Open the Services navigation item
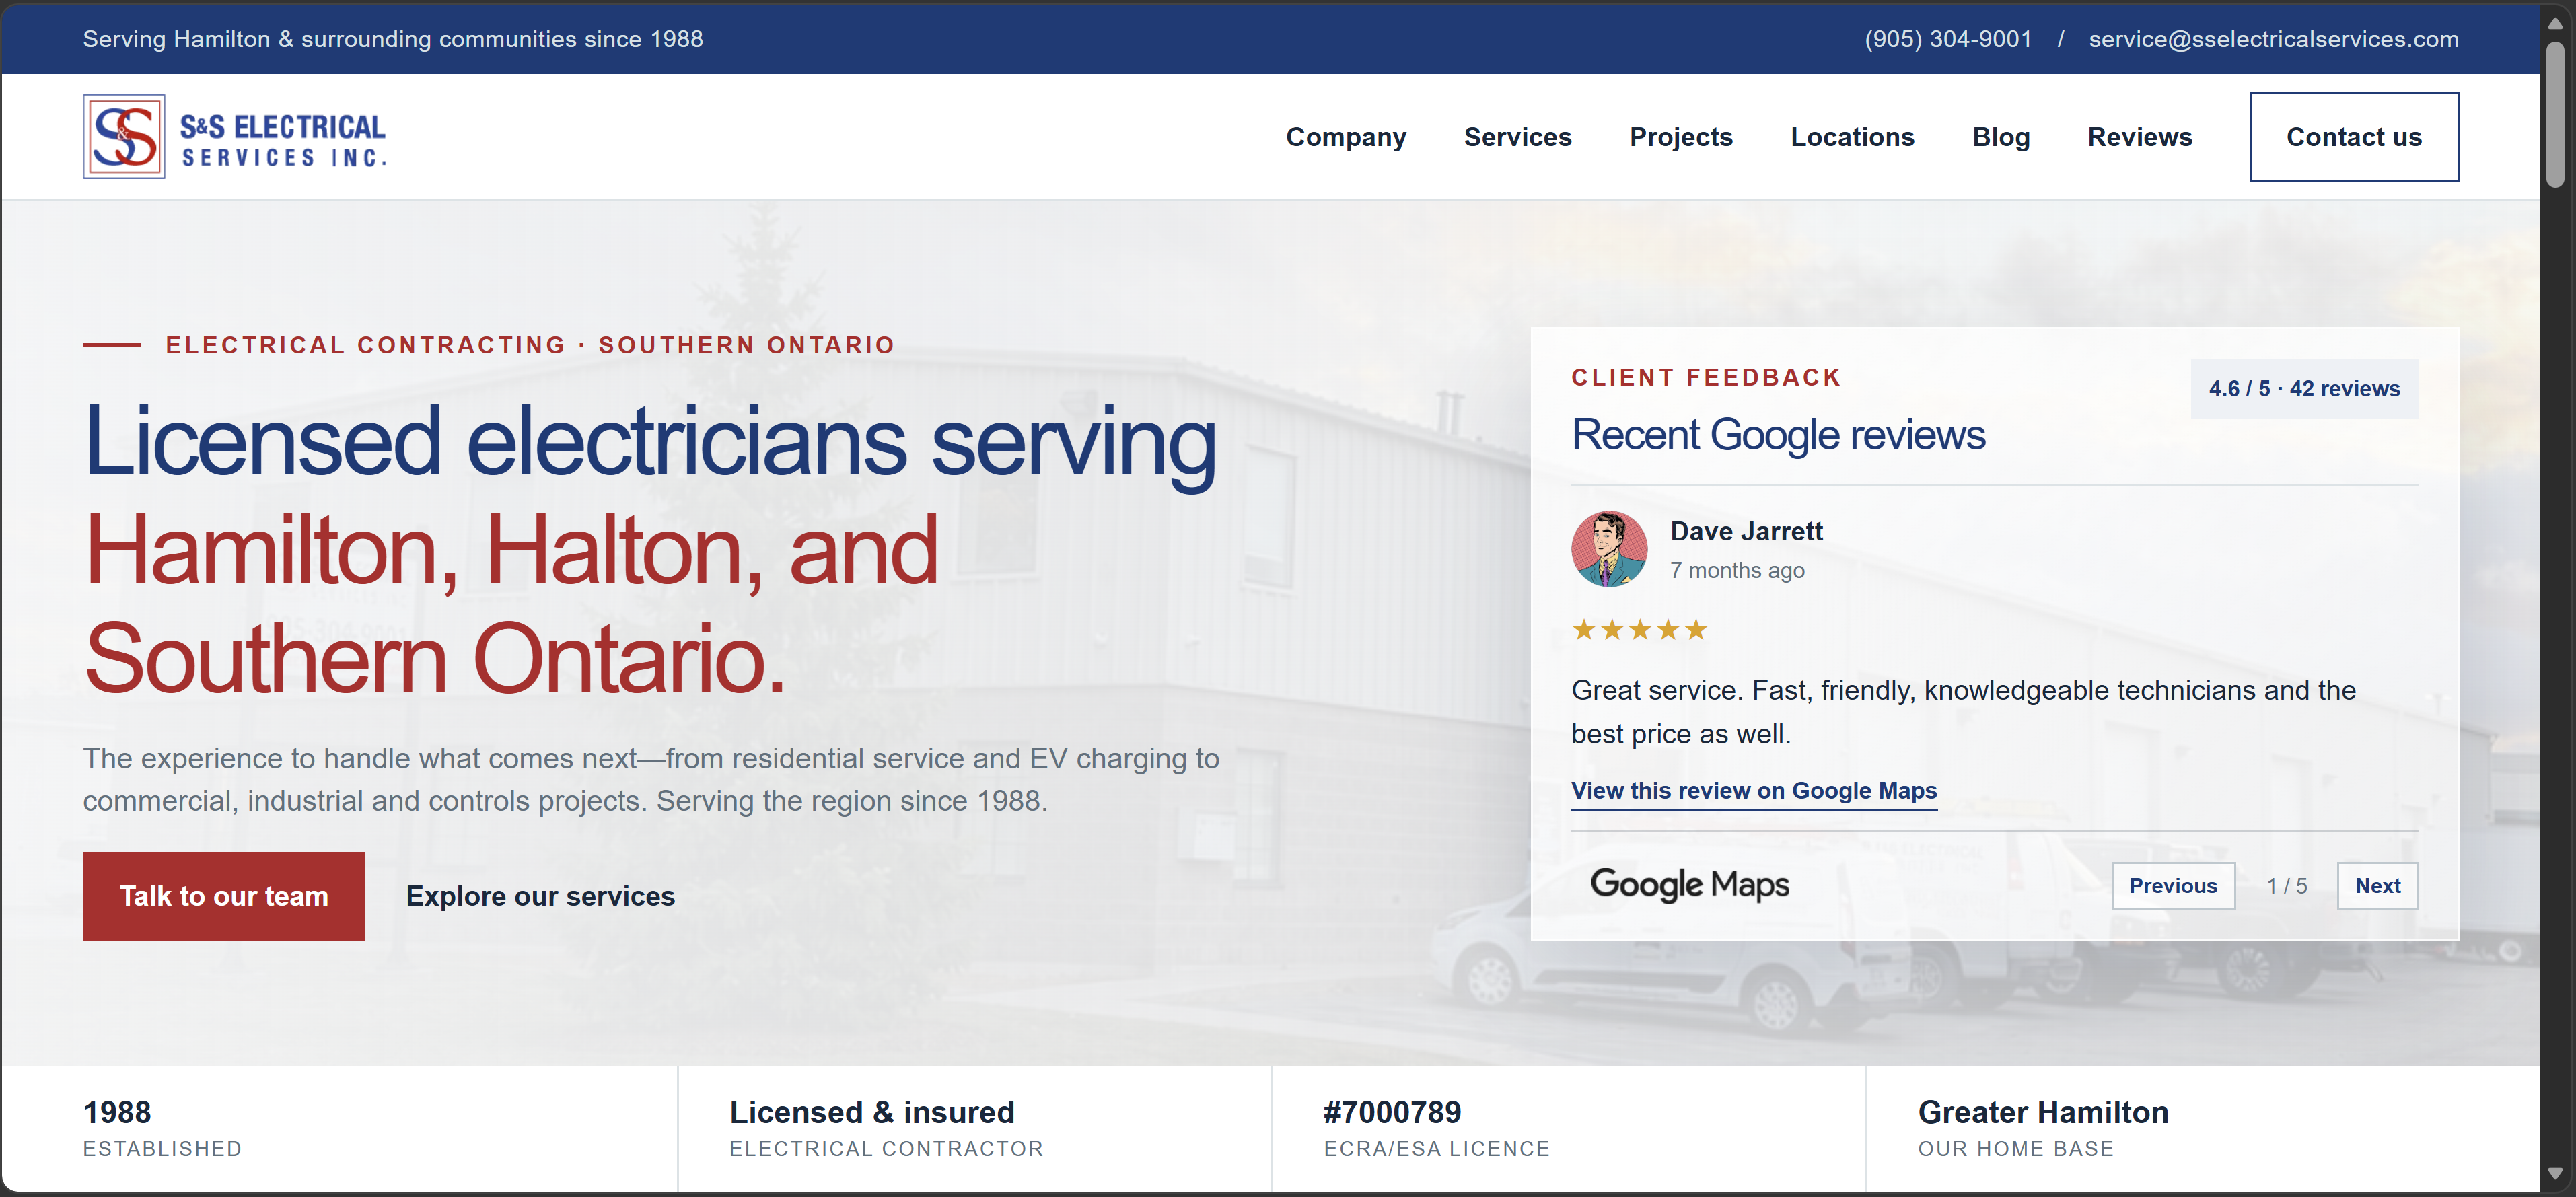The height and width of the screenshot is (1197, 2576). (1517, 137)
